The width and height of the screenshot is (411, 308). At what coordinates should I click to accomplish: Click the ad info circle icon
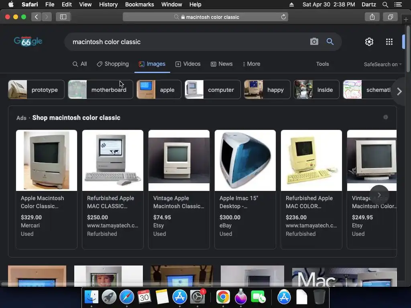click(x=386, y=117)
